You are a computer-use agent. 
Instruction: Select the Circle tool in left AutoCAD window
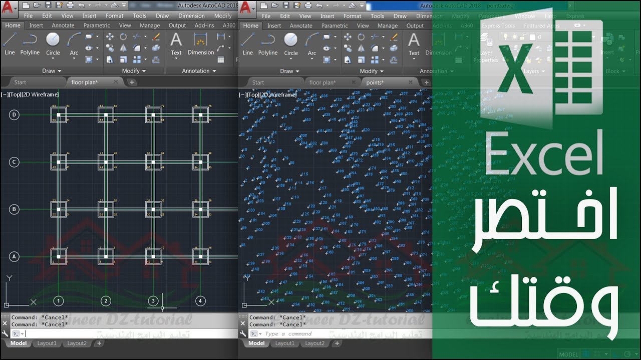[53, 44]
